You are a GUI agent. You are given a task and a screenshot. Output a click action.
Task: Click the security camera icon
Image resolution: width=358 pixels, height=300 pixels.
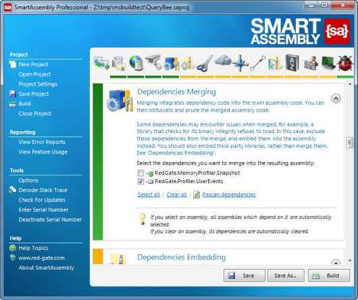click(154, 62)
